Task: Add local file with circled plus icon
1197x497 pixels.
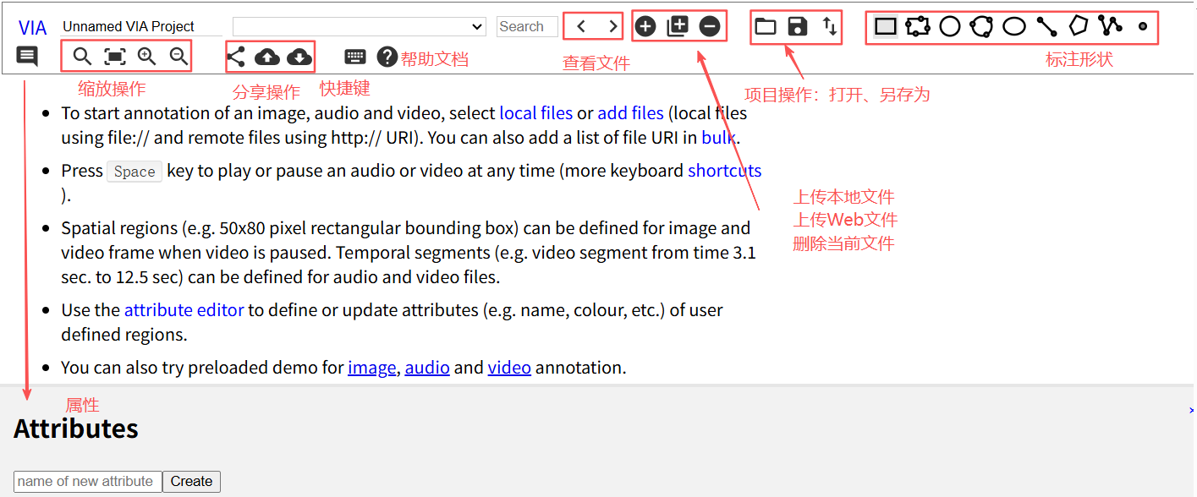Action: 645,26
